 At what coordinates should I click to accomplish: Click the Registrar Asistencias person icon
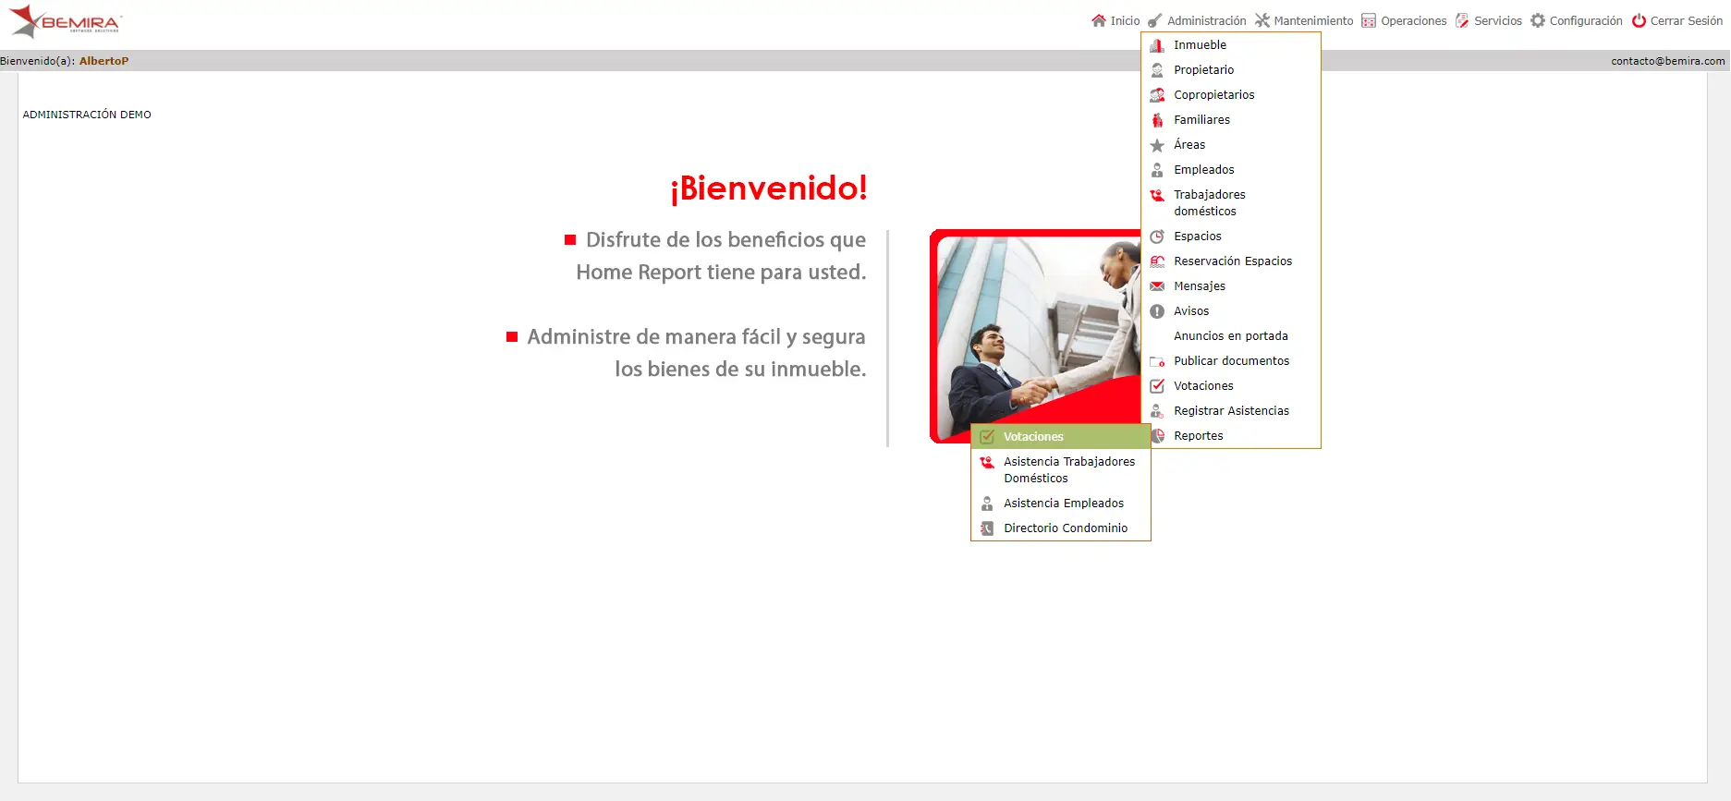click(1157, 411)
